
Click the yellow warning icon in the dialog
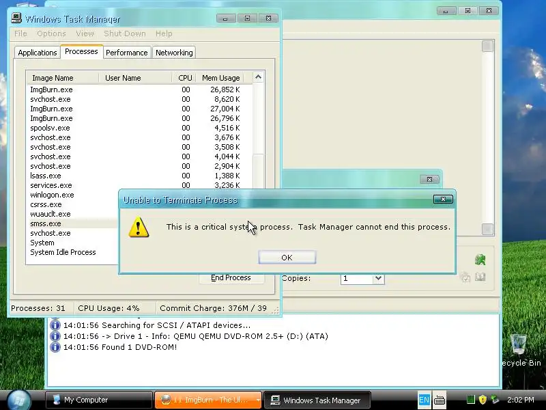coord(139,227)
